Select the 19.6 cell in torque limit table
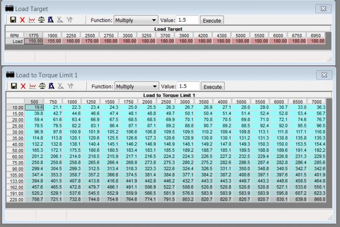 (33, 108)
